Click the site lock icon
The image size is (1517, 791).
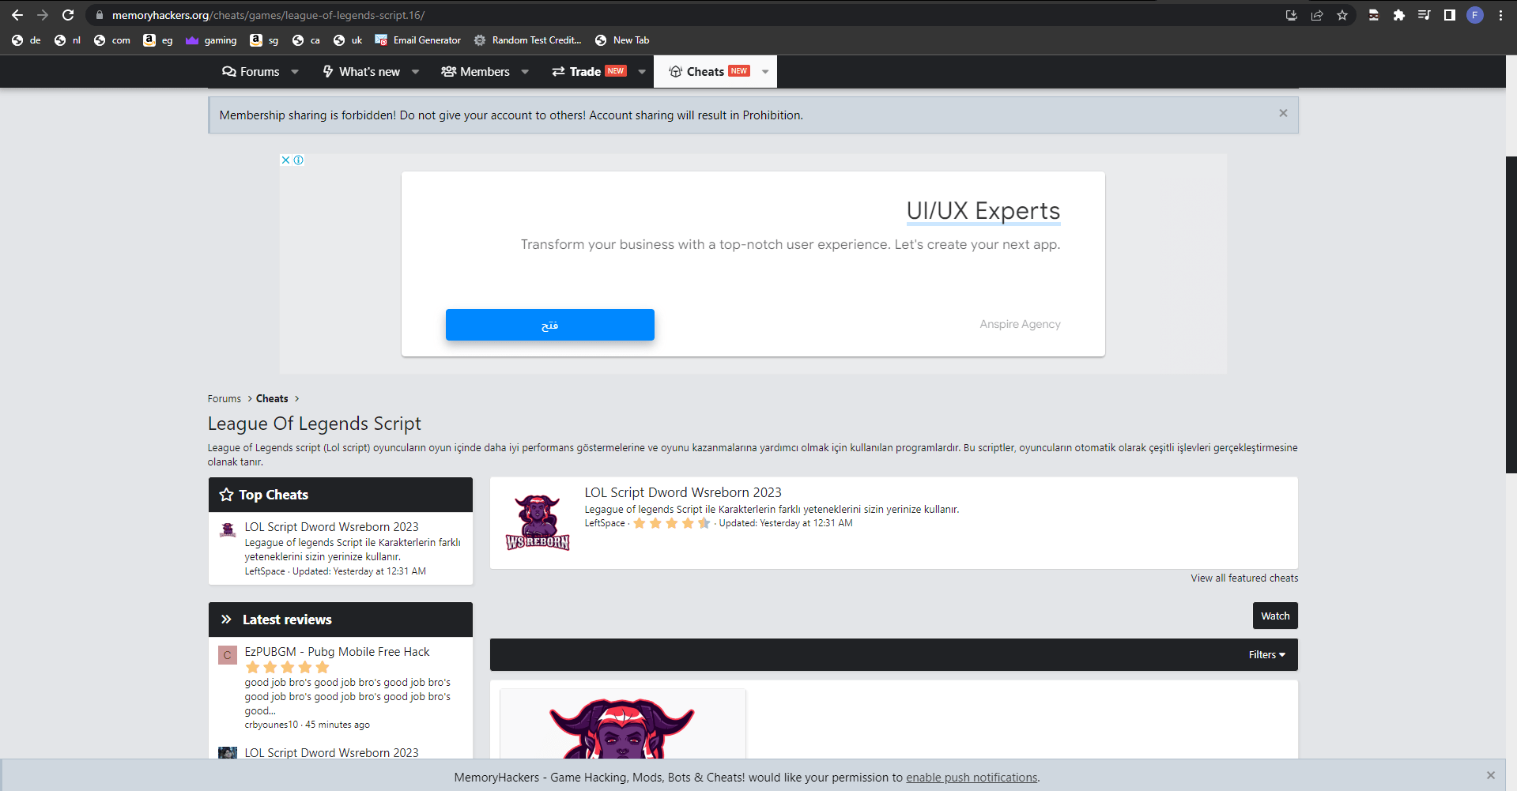(100, 15)
